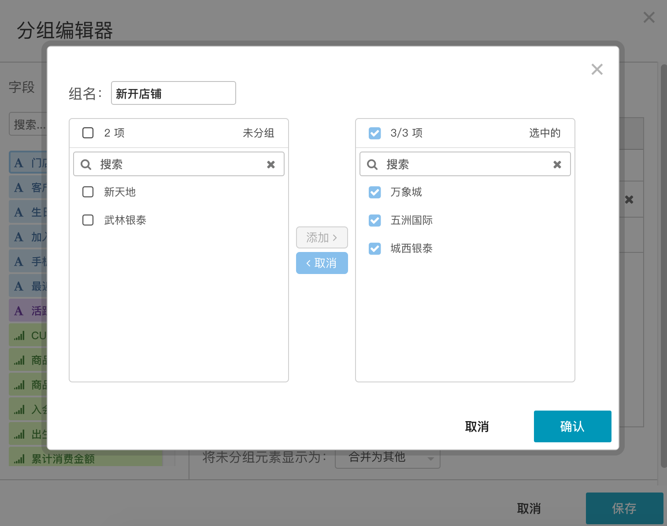Uncheck the 城西银泰 checkbox
This screenshot has height=526, width=667.
375,248
